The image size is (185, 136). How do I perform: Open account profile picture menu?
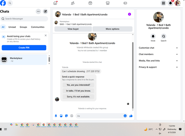point(178,3)
